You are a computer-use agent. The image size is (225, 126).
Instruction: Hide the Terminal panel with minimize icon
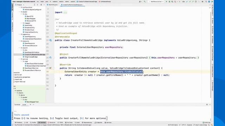click(x=210, y=105)
